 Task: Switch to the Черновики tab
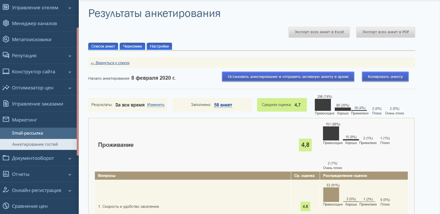click(x=132, y=46)
